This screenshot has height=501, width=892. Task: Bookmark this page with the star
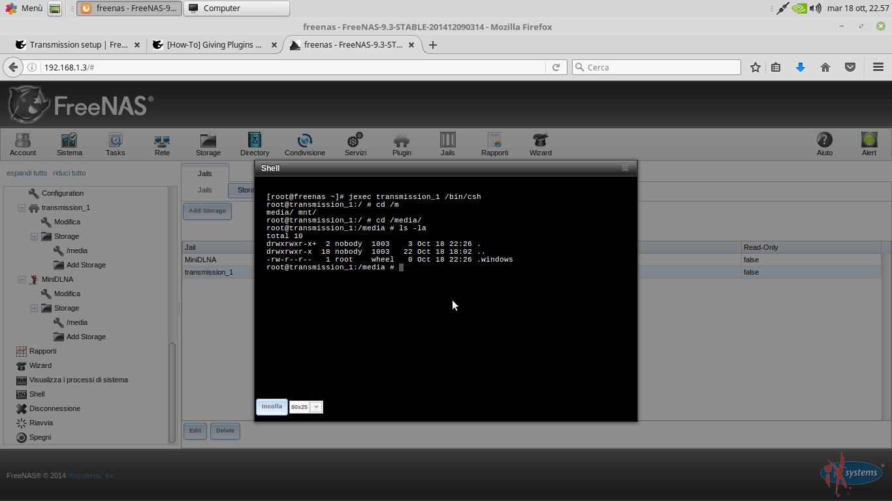[x=756, y=67]
